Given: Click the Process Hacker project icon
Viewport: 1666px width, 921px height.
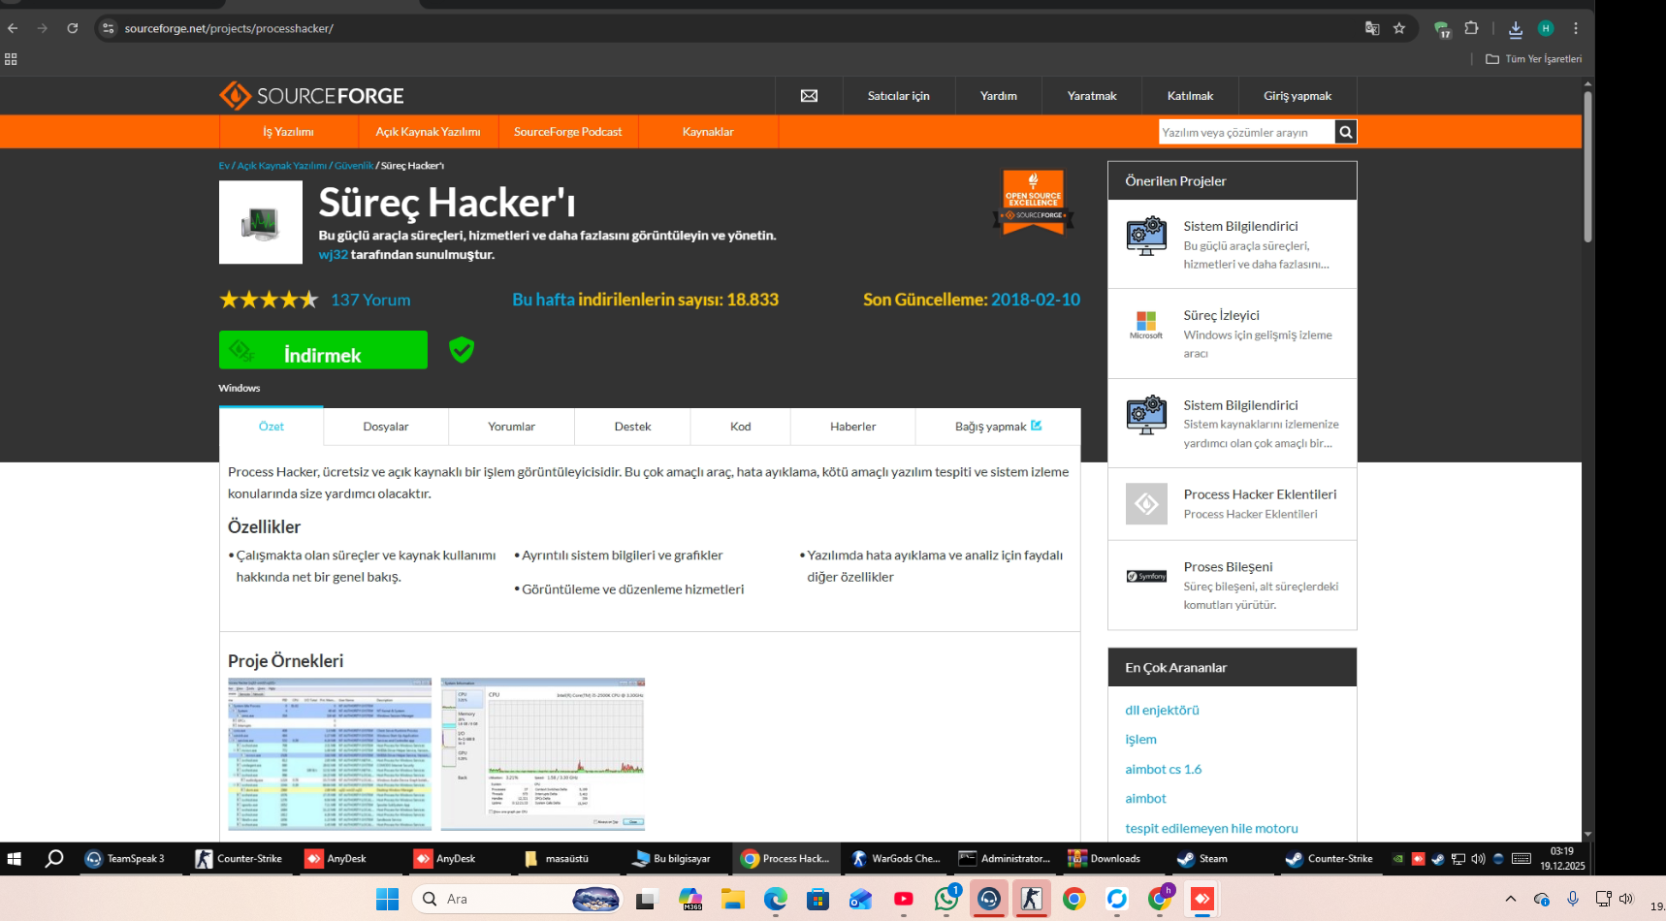Looking at the screenshot, I should (x=261, y=222).
